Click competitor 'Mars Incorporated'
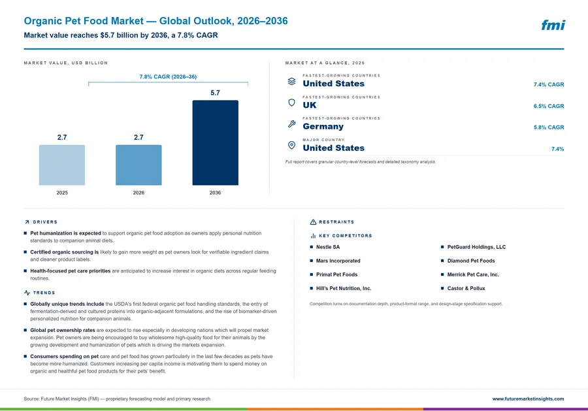 click(338, 261)
